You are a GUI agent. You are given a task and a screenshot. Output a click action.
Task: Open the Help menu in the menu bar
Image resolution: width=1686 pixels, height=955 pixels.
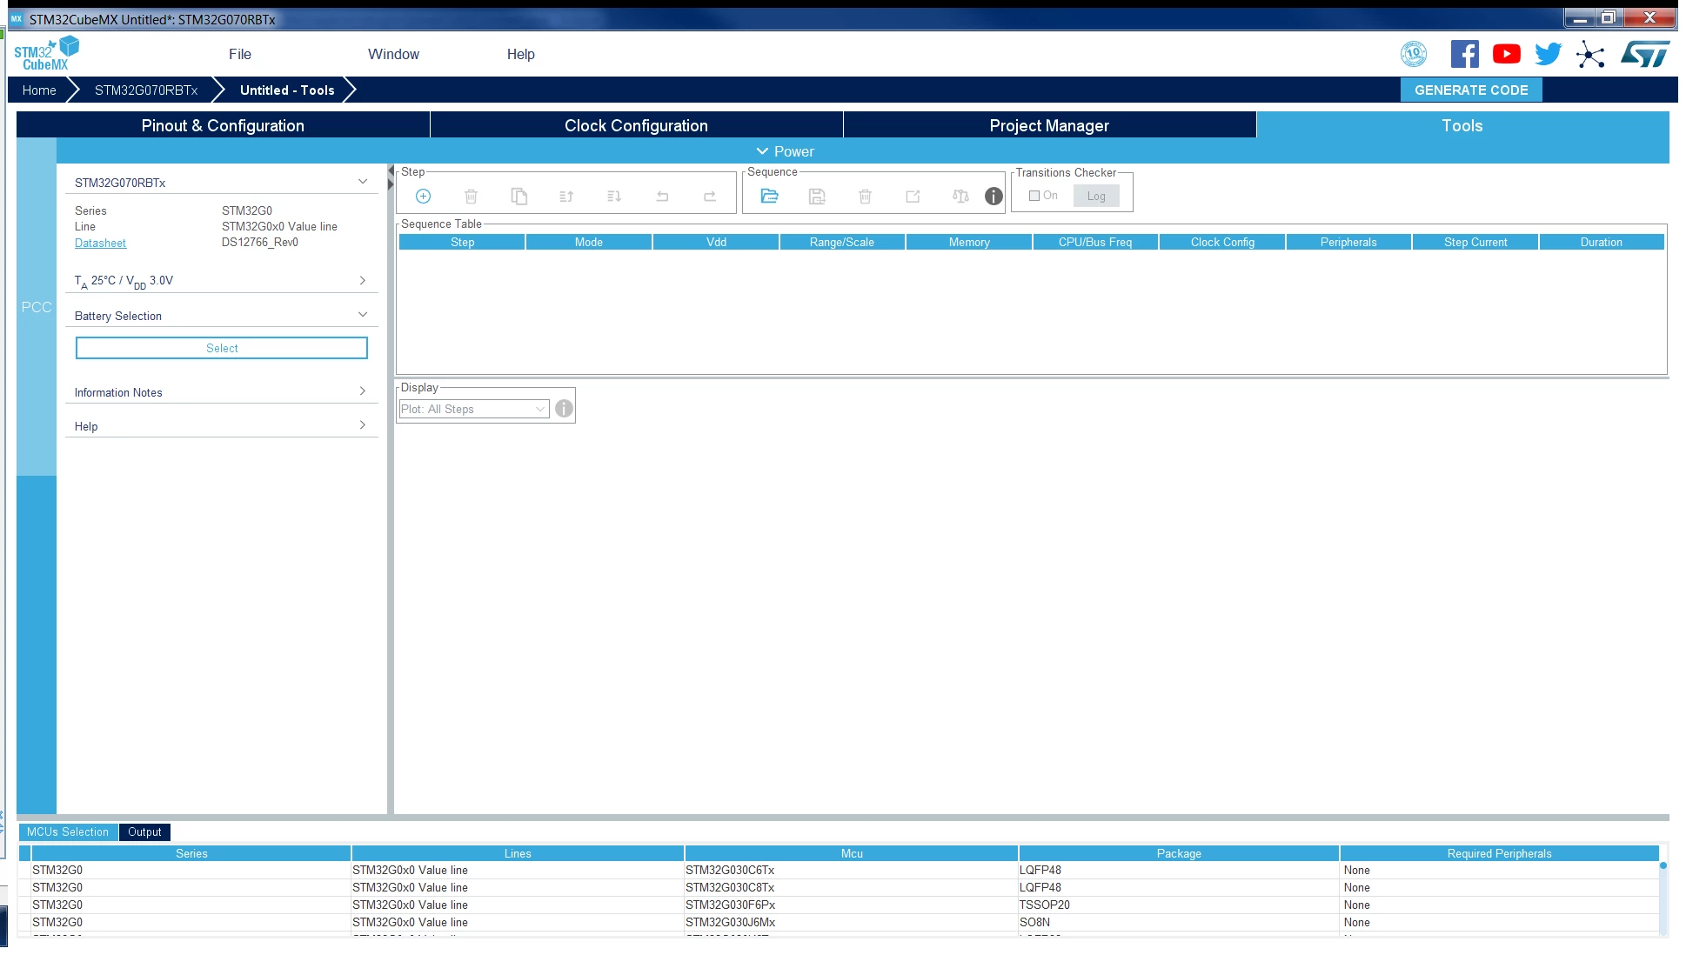point(521,54)
